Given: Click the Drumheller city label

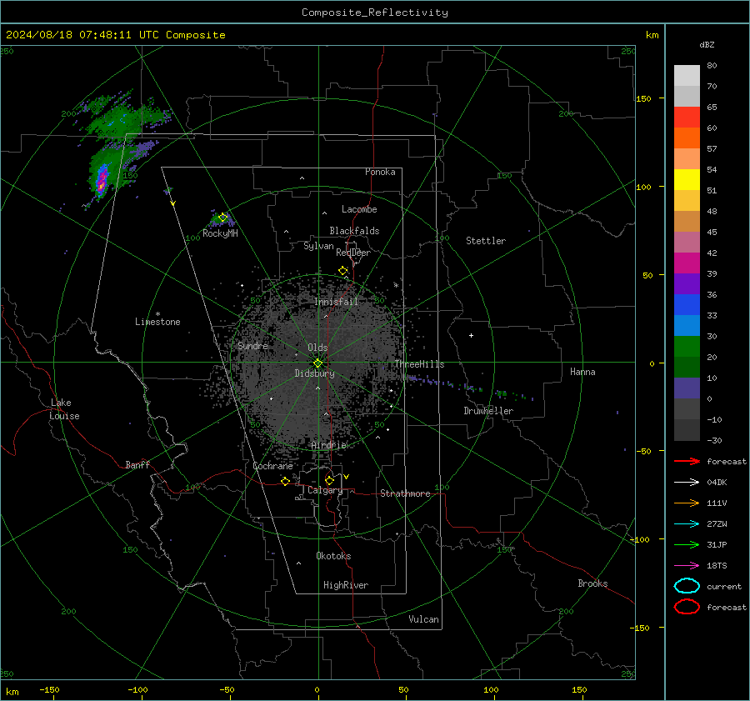Looking at the screenshot, I should 488,411.
